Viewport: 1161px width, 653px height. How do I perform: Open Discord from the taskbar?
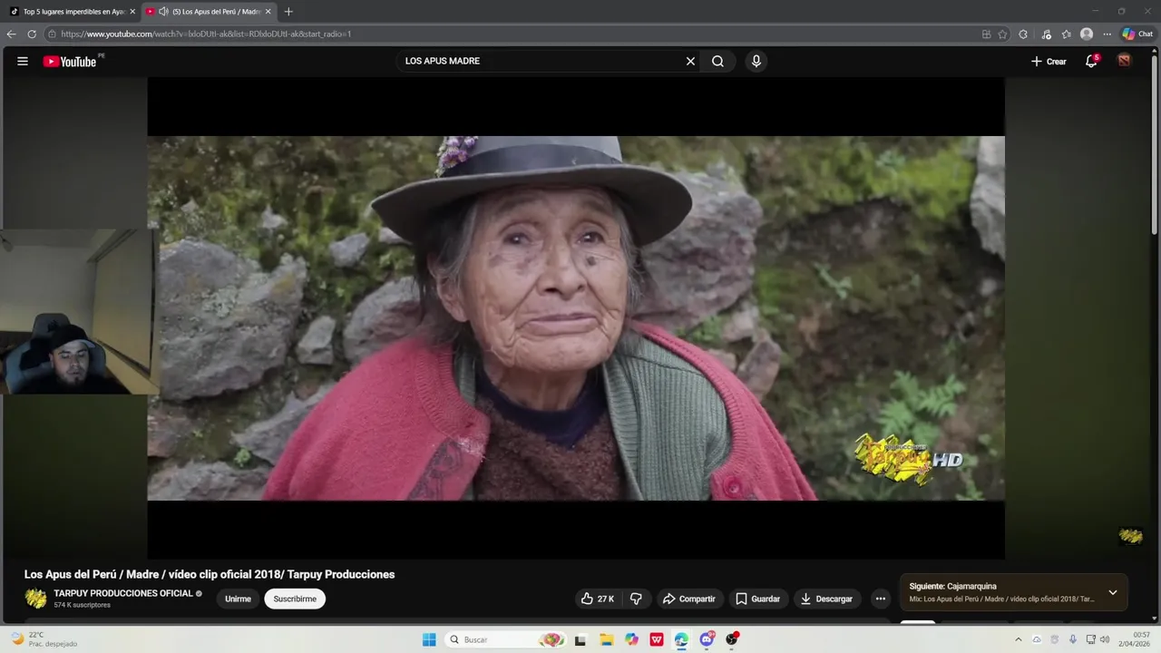[707, 639]
